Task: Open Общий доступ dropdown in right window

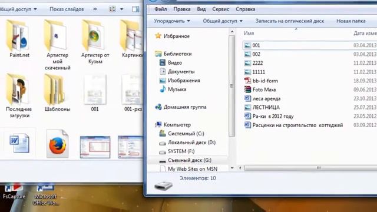Action: (223, 21)
